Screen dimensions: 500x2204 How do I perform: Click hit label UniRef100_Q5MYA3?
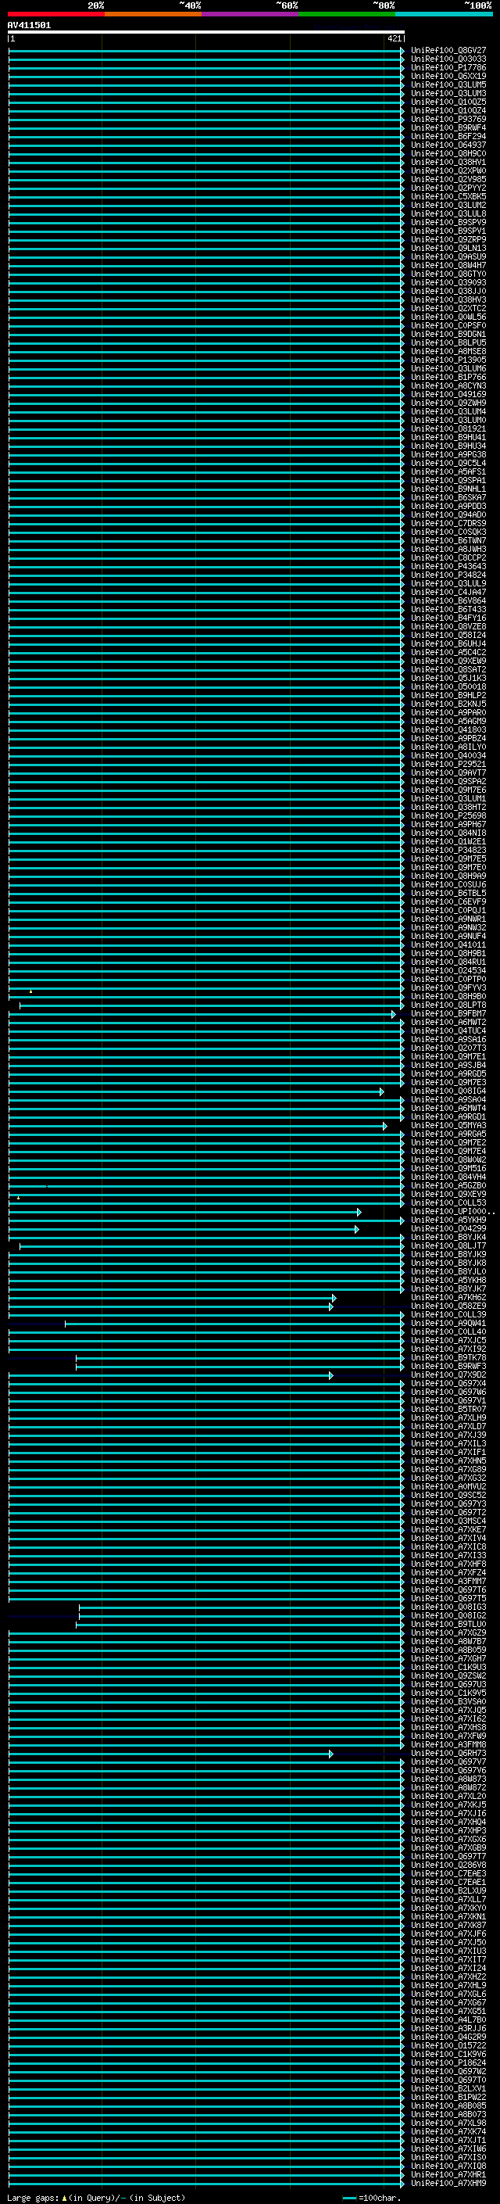point(448,1125)
